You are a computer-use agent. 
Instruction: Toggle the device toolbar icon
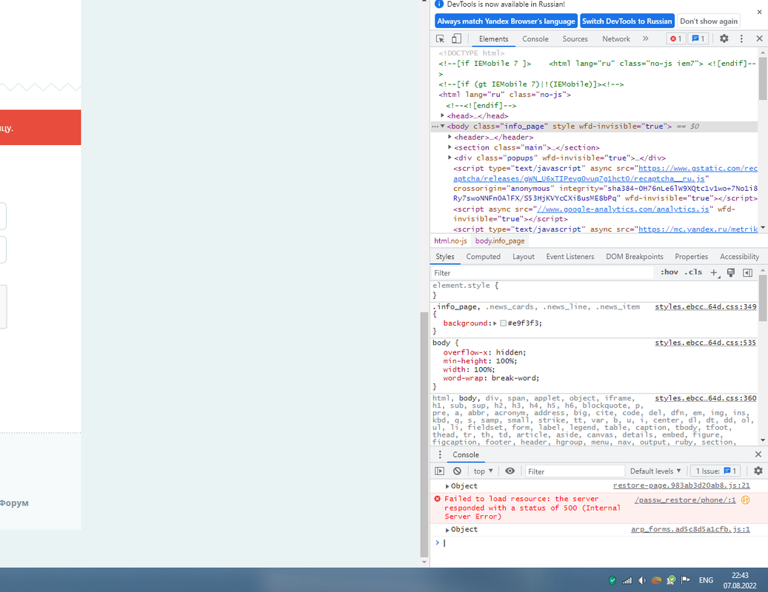tap(456, 38)
